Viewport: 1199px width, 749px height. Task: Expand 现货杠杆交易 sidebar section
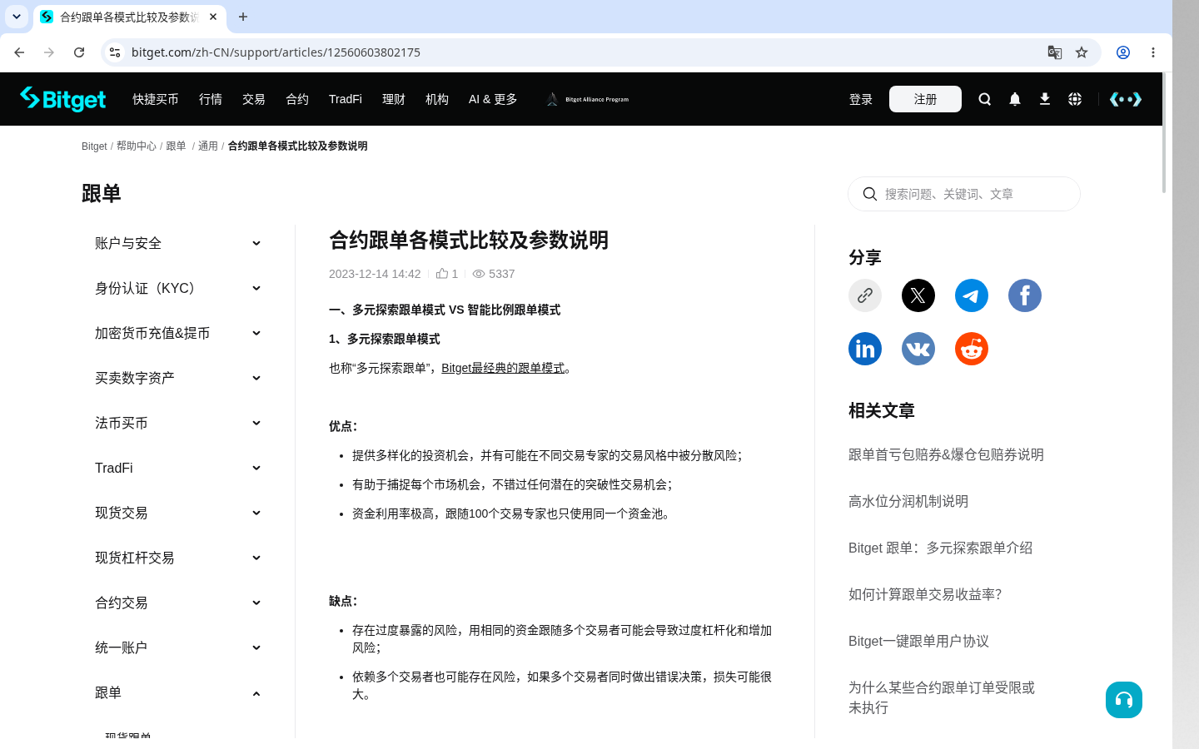[178, 558]
